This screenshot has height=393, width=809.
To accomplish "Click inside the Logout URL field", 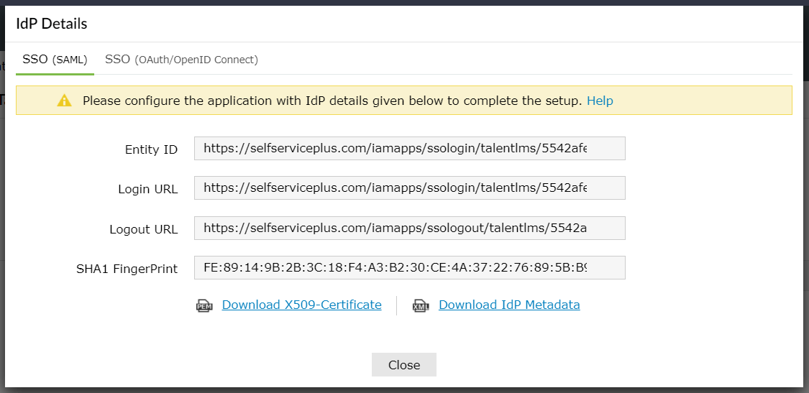I will (410, 228).
